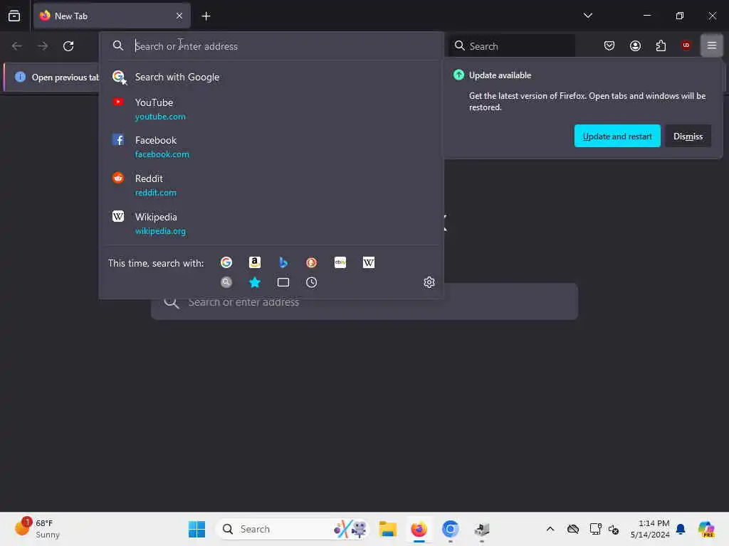
Task: Search history with the clock icon
Action: (312, 282)
